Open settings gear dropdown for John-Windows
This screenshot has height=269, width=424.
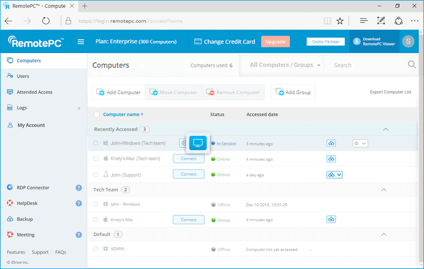[360, 143]
